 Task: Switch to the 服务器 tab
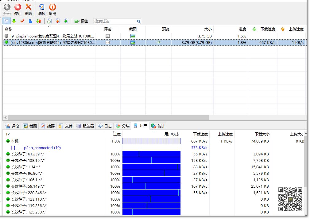click(x=85, y=126)
